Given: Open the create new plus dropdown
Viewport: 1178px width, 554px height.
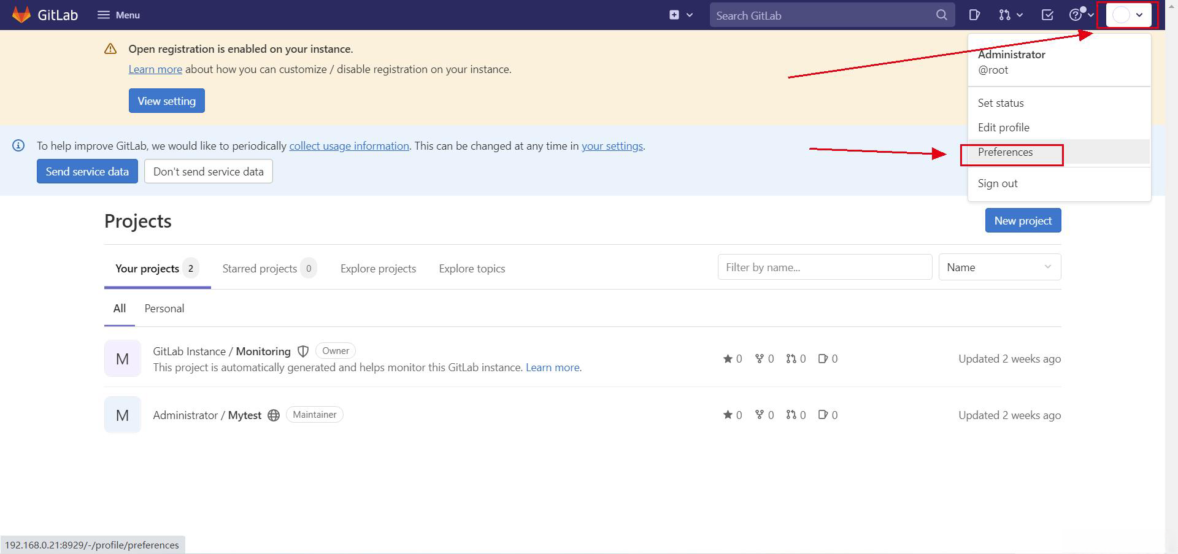Looking at the screenshot, I should (681, 15).
